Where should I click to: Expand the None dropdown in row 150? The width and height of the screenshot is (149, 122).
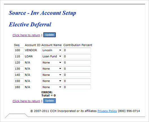pos(52,81)
